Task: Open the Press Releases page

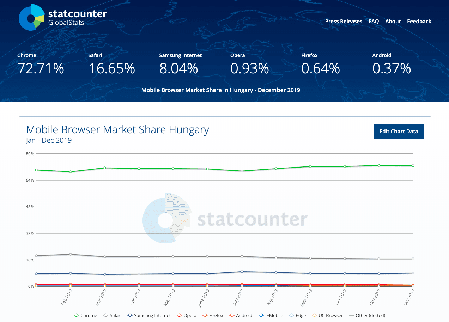Action: point(344,22)
